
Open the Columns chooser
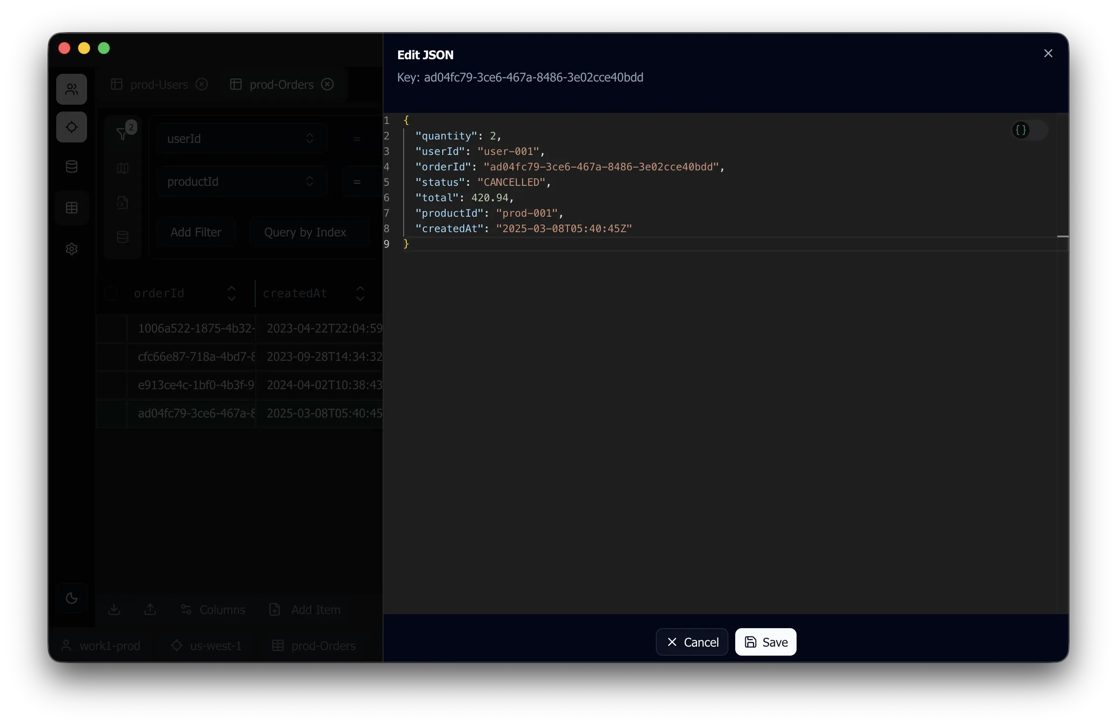tap(213, 609)
